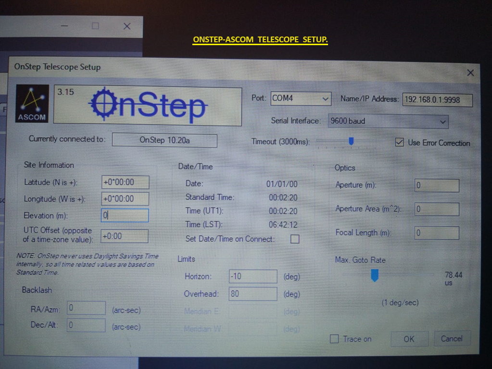Click the RA/Azm backlash input field
This screenshot has width=492, height=369.
tap(86, 308)
